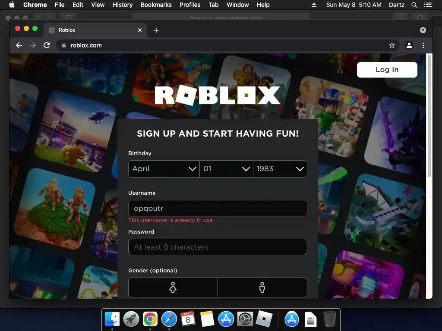Viewport: 442px width, 331px height.
Task: Click the Dartz user name in menu bar
Action: 396,5
